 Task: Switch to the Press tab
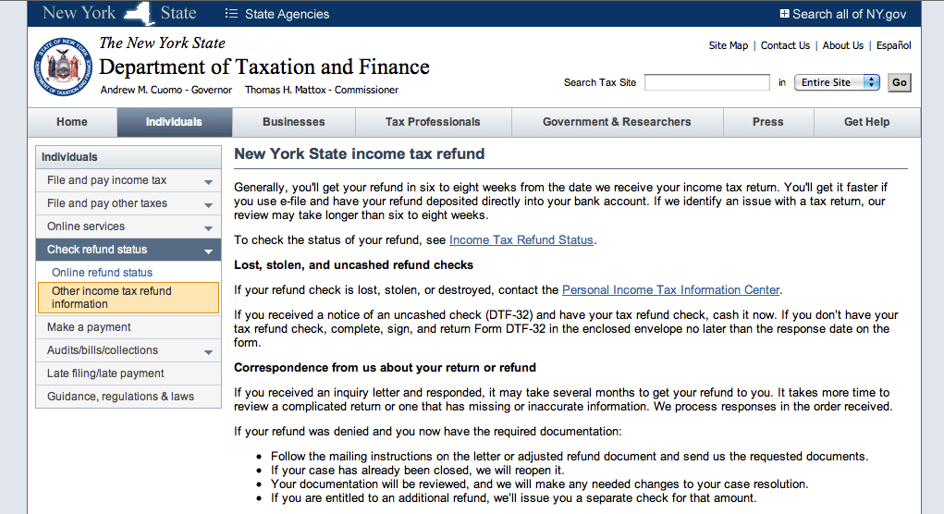point(768,122)
